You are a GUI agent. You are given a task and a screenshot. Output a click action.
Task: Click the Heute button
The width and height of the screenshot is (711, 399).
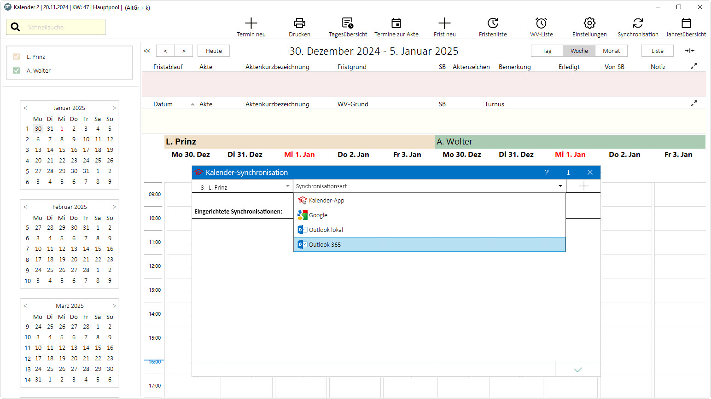pos(214,51)
